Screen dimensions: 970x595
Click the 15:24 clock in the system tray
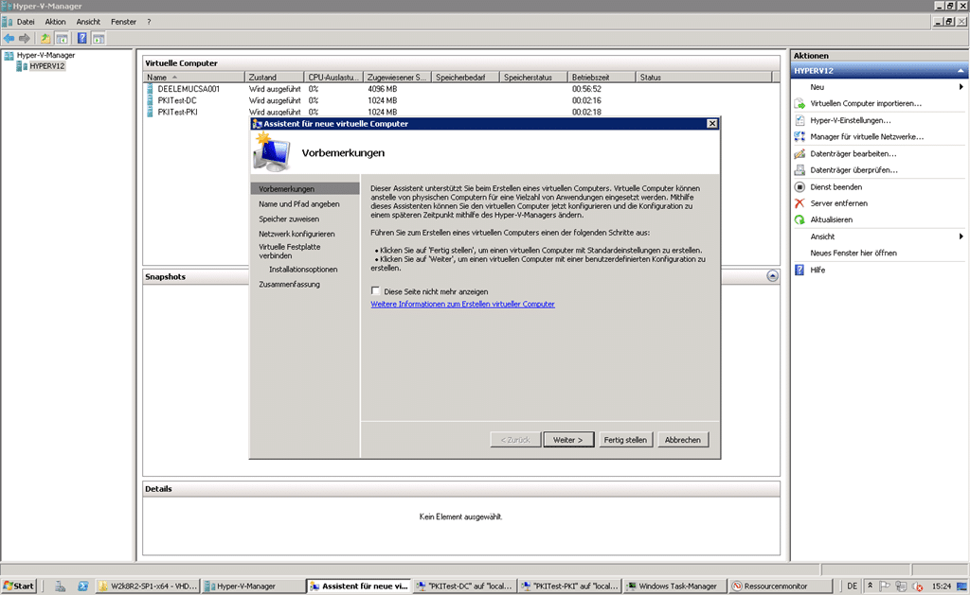tap(941, 586)
